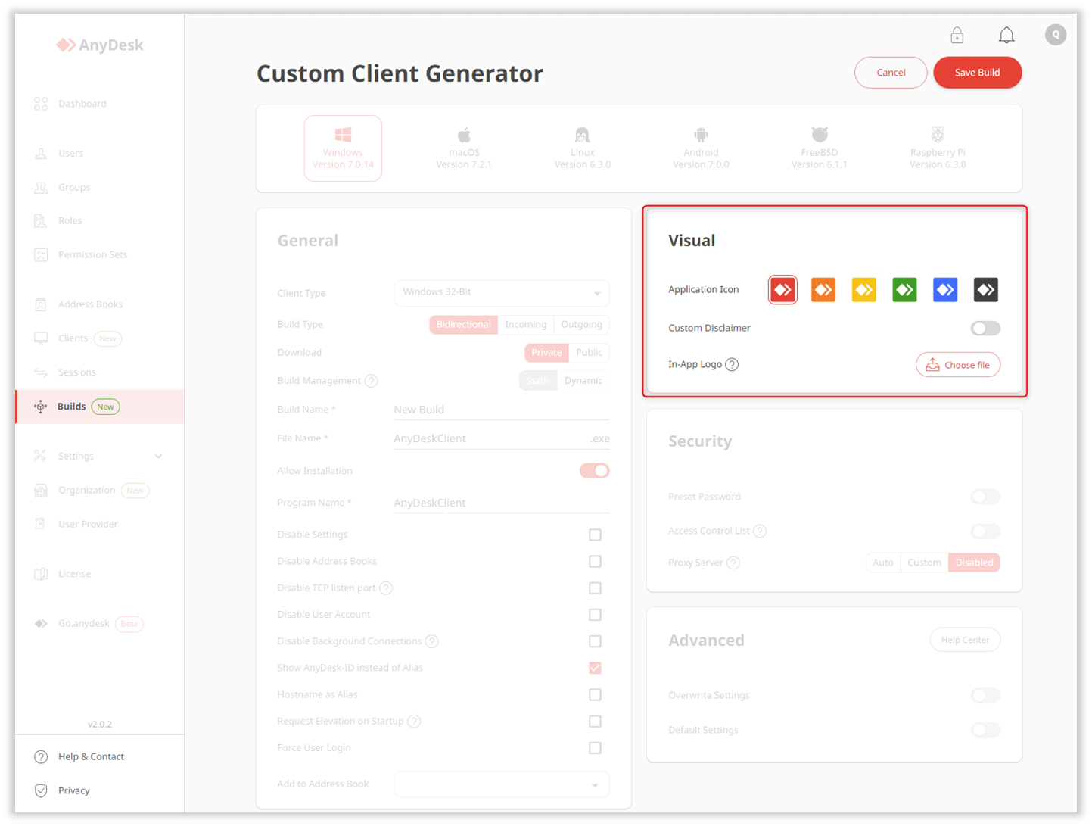
Task: Open License in sidebar
Action: [x=99, y=574]
